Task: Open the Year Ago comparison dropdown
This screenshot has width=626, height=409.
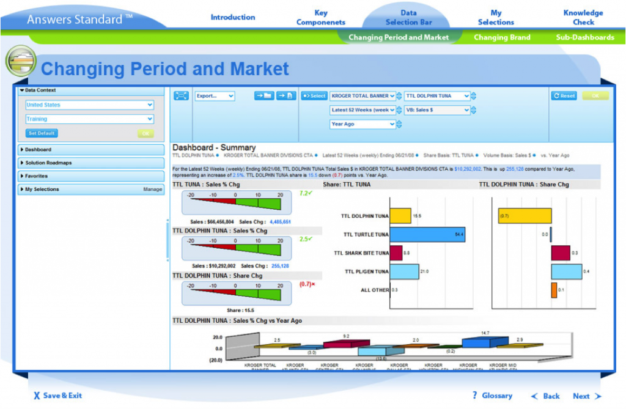Action: pyautogui.click(x=363, y=124)
